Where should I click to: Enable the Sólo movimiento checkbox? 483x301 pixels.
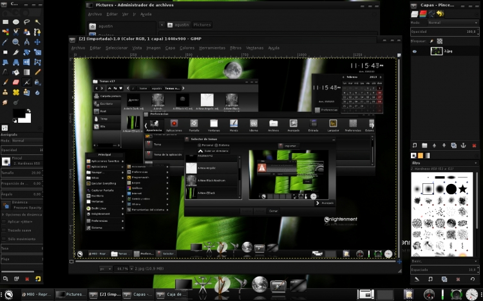[4, 239]
